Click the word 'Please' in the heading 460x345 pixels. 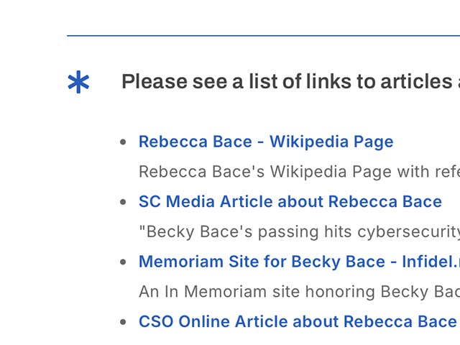coord(154,82)
